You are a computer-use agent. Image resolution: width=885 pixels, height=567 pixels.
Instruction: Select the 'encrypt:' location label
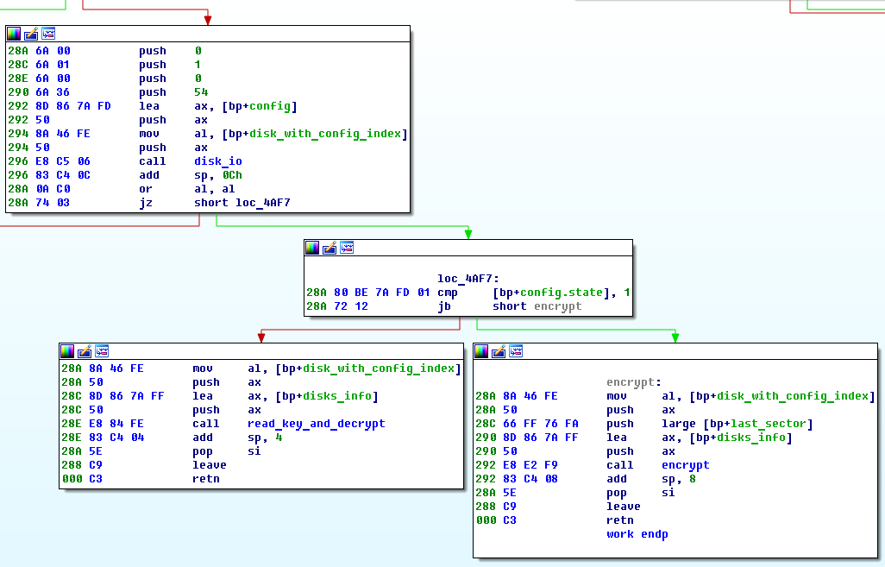[x=634, y=382]
